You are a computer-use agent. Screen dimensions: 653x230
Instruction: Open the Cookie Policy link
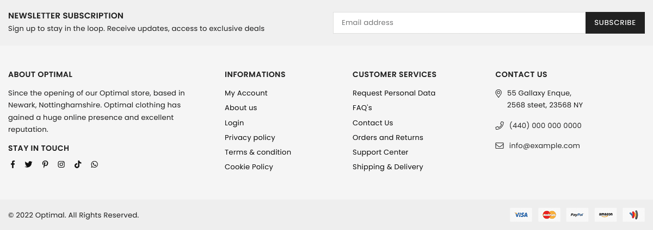tap(249, 167)
